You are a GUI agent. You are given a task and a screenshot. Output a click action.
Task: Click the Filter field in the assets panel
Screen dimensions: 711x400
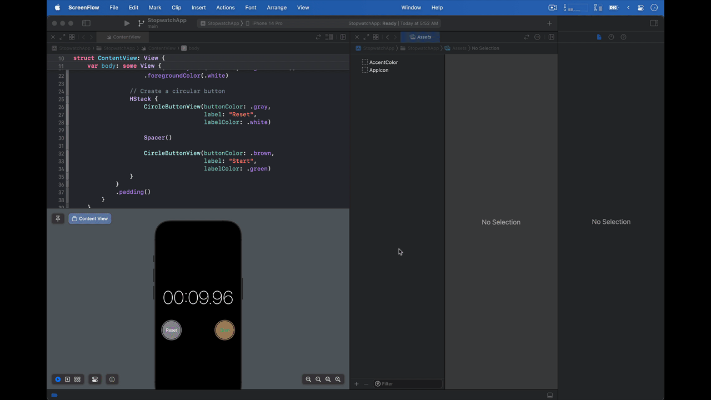(x=408, y=383)
